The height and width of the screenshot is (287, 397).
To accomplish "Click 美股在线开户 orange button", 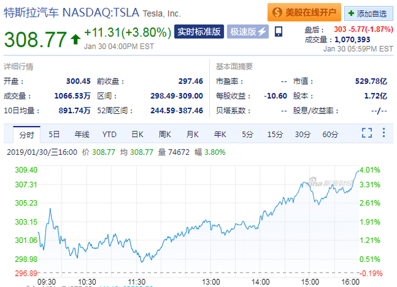I will [x=304, y=12].
